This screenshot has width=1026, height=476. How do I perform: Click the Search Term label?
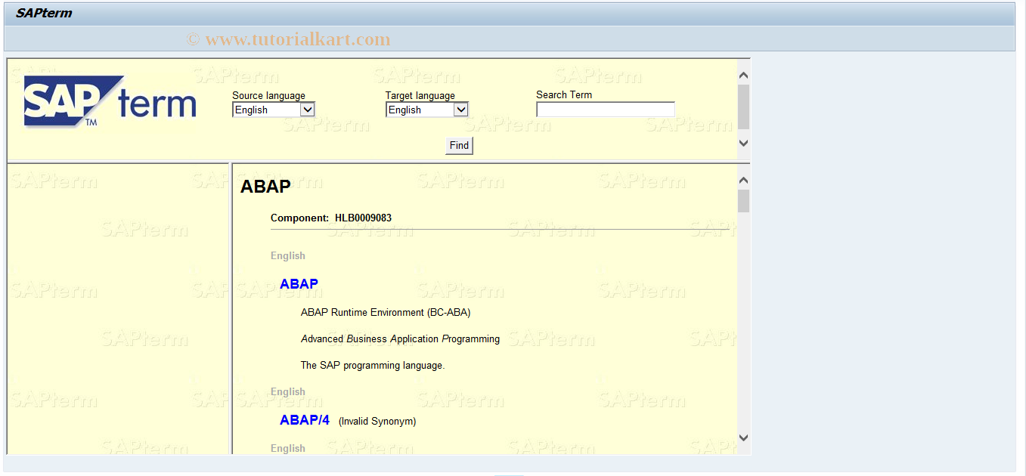pos(564,94)
